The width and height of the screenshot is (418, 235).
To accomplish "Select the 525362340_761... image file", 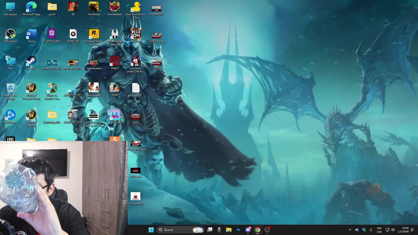I will (x=73, y=117).
